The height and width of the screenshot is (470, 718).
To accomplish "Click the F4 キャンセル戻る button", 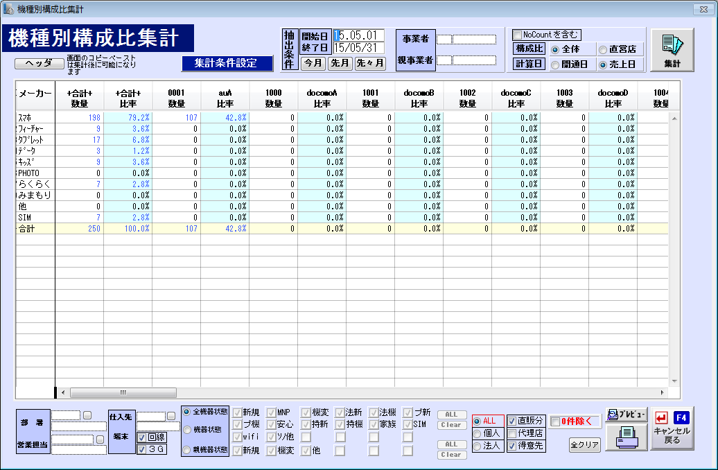I will click(672, 429).
